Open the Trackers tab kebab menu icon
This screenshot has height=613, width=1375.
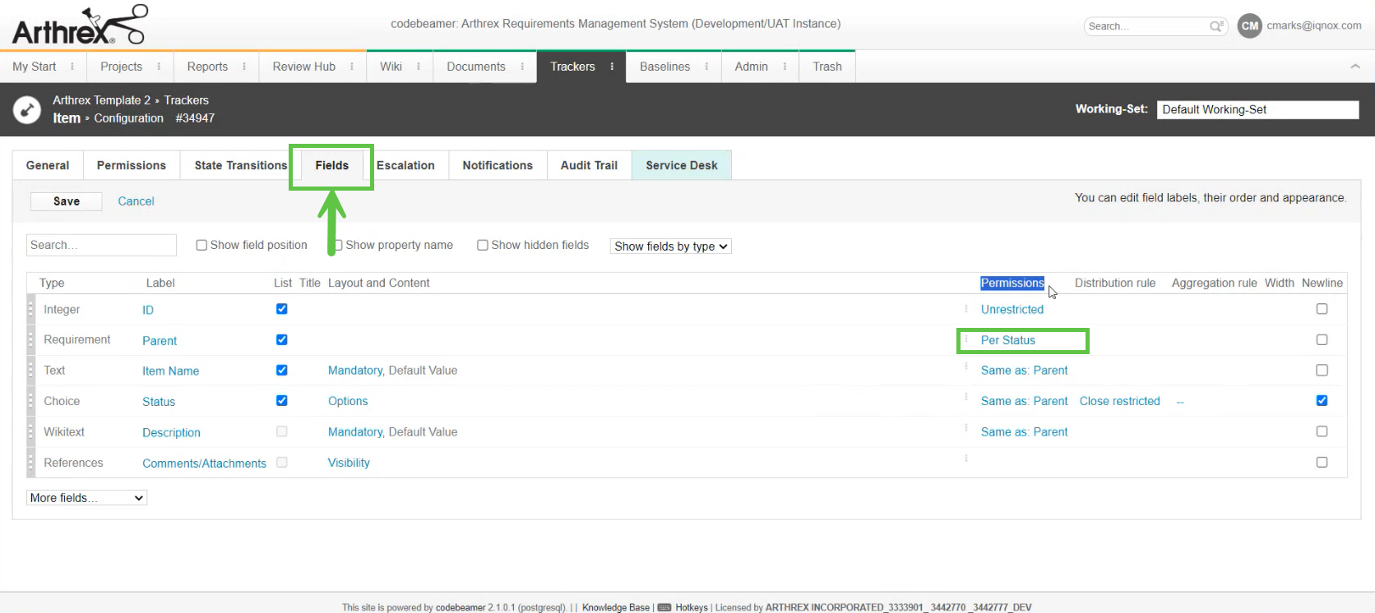coord(612,67)
